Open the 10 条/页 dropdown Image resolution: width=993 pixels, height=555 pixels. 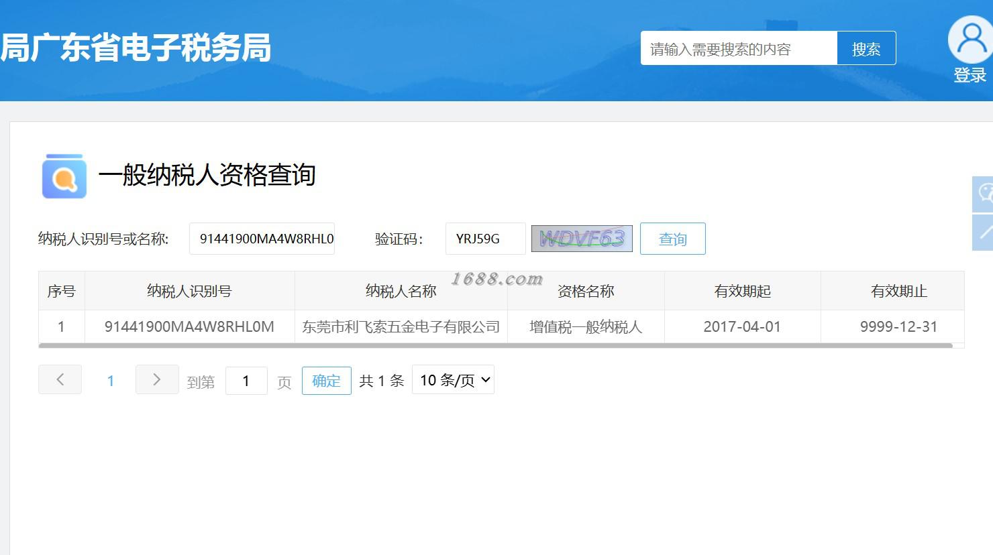coord(453,379)
